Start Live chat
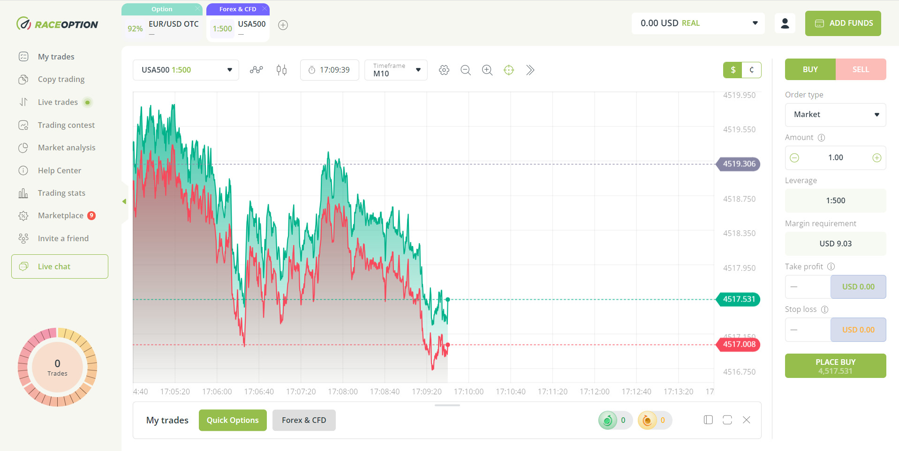This screenshot has width=899, height=451. [x=60, y=266]
